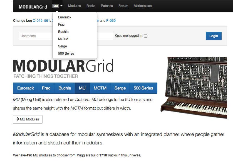Click the MU Modules button
This screenshot has height=162, width=233.
pos(28,119)
